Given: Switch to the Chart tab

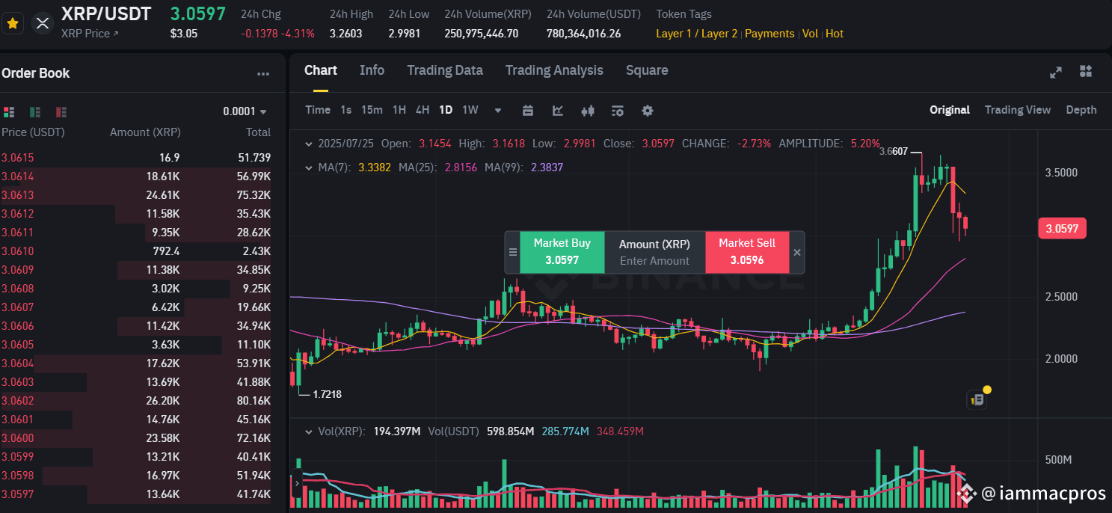Looking at the screenshot, I should pyautogui.click(x=321, y=70).
